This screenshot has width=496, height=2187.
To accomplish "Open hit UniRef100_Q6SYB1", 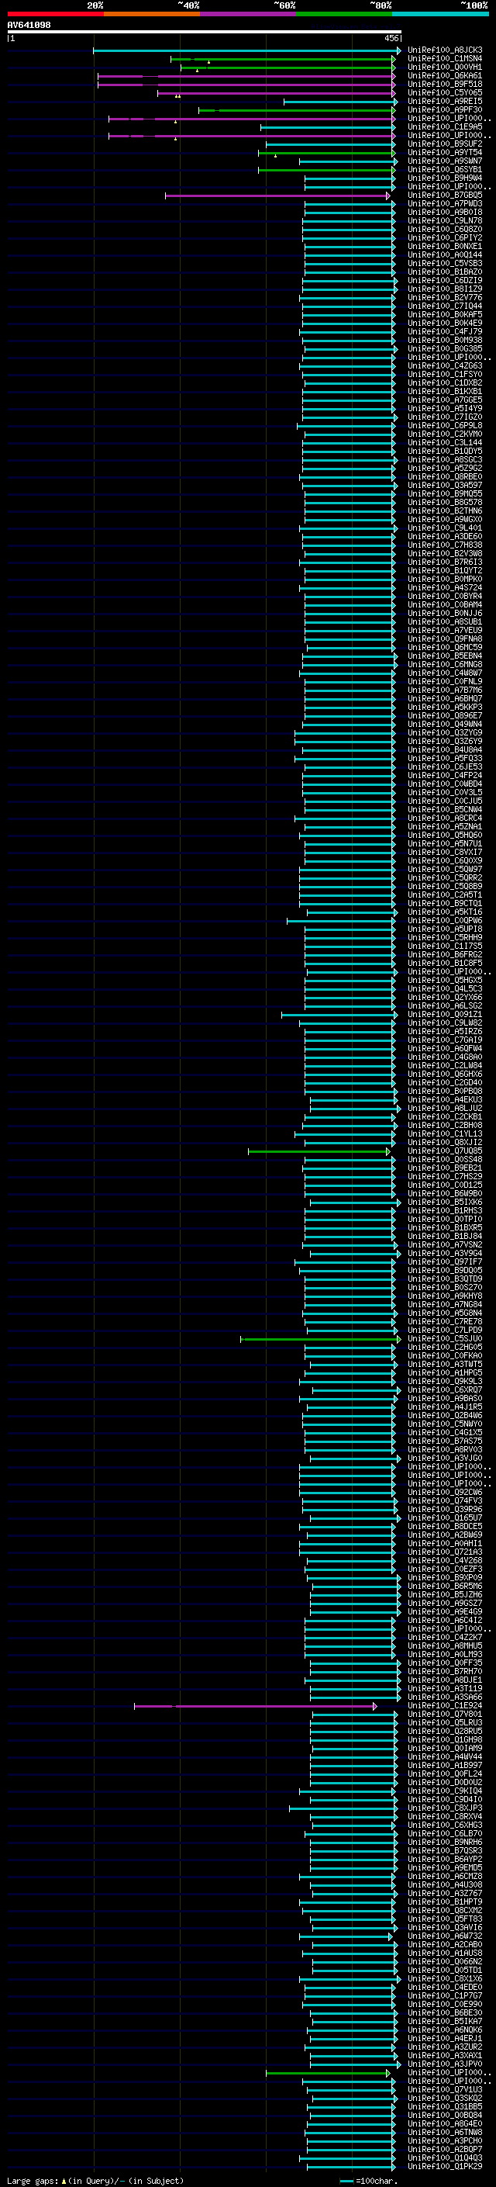I will [445, 169].
